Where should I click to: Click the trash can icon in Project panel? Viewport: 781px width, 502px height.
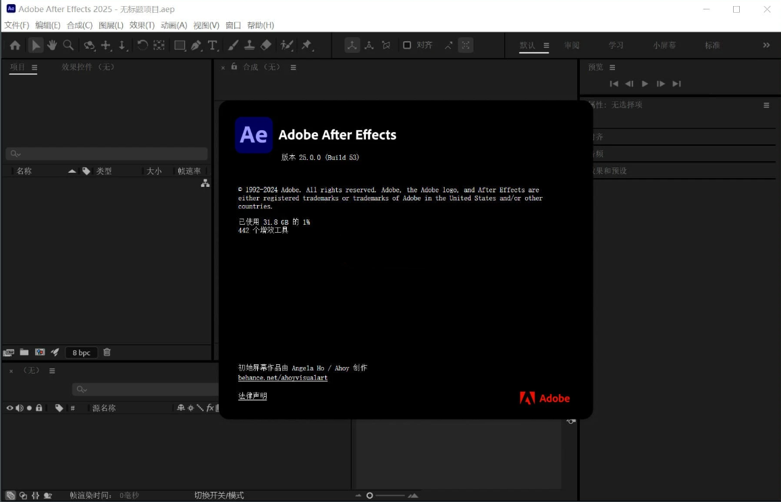(x=107, y=352)
